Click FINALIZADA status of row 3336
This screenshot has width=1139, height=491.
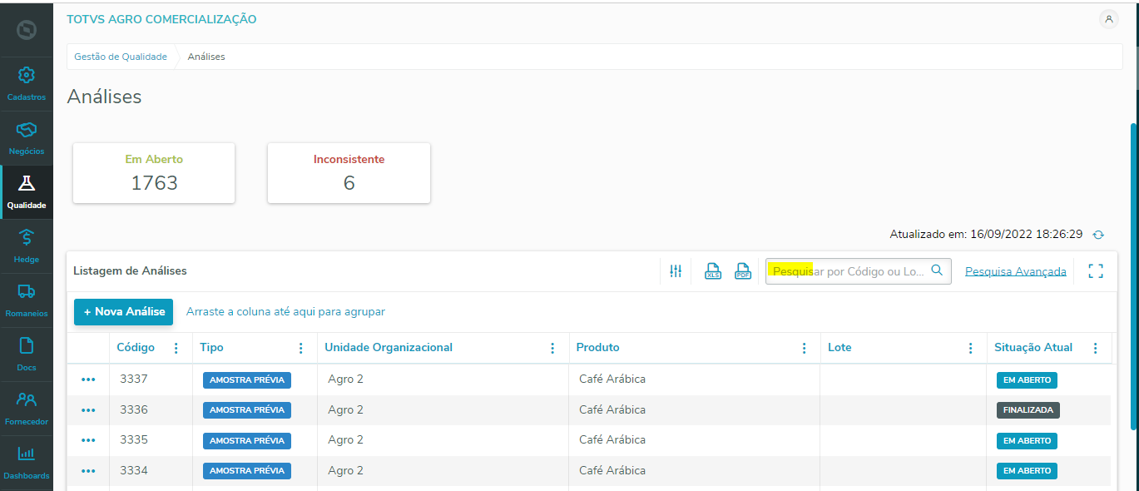1028,410
